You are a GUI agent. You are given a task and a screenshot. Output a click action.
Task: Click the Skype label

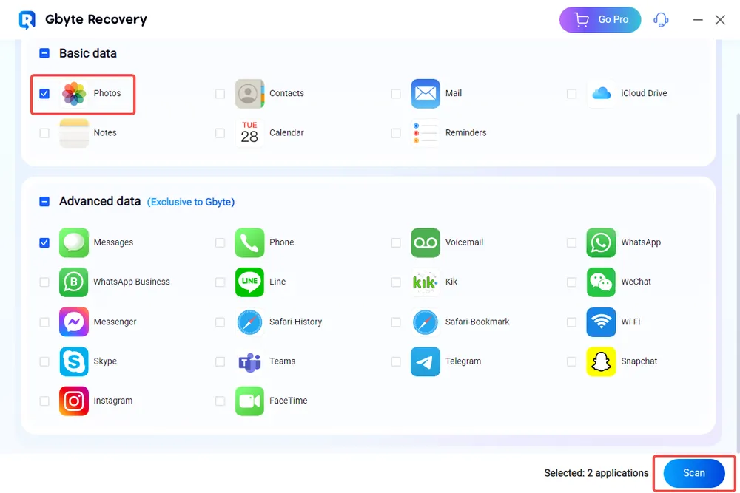pos(105,361)
